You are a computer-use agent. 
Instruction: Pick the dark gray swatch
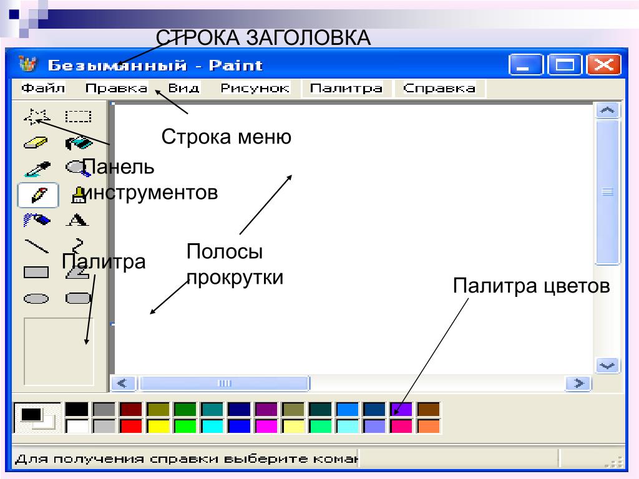click(x=104, y=409)
